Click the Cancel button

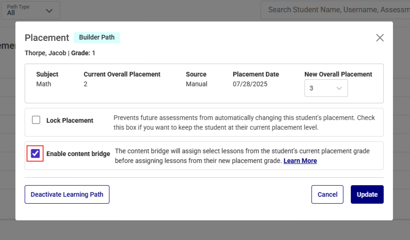327,194
